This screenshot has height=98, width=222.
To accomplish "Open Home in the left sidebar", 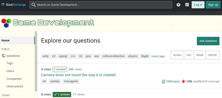I will point(17,41).
